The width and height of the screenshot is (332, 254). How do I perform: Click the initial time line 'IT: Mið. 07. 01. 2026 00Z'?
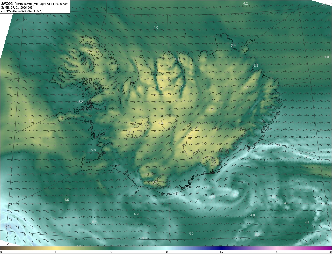(x=16, y=8)
